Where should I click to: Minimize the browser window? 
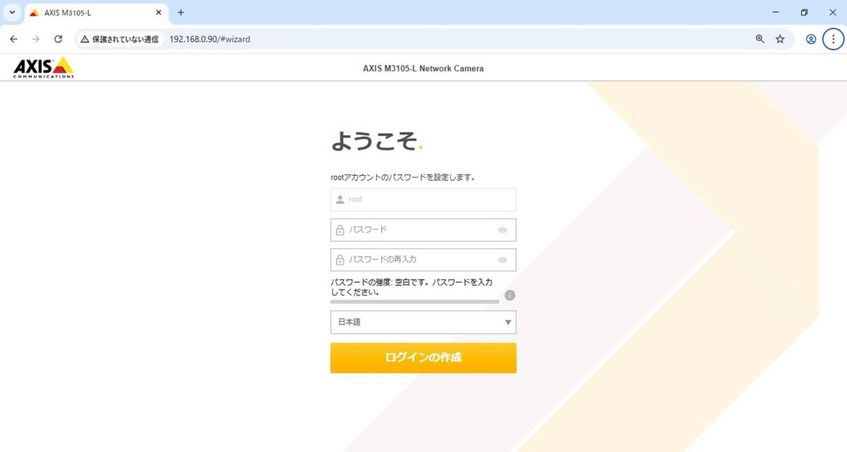pyautogui.click(x=776, y=13)
